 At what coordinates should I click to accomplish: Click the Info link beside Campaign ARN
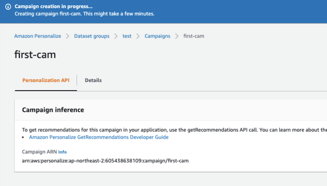(x=62, y=152)
